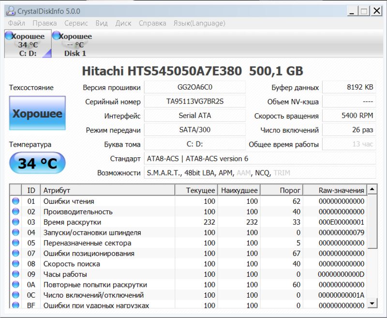The image size is (387, 318).
Task: Click the firmware field GG2OA6C0
Action: [x=195, y=87]
